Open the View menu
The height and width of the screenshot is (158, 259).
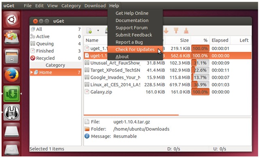[52, 6]
